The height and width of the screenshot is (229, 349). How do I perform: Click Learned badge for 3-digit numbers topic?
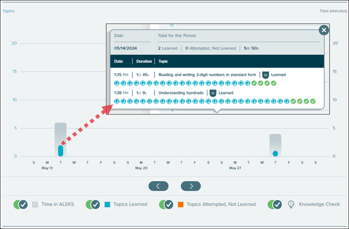[x=266, y=75]
